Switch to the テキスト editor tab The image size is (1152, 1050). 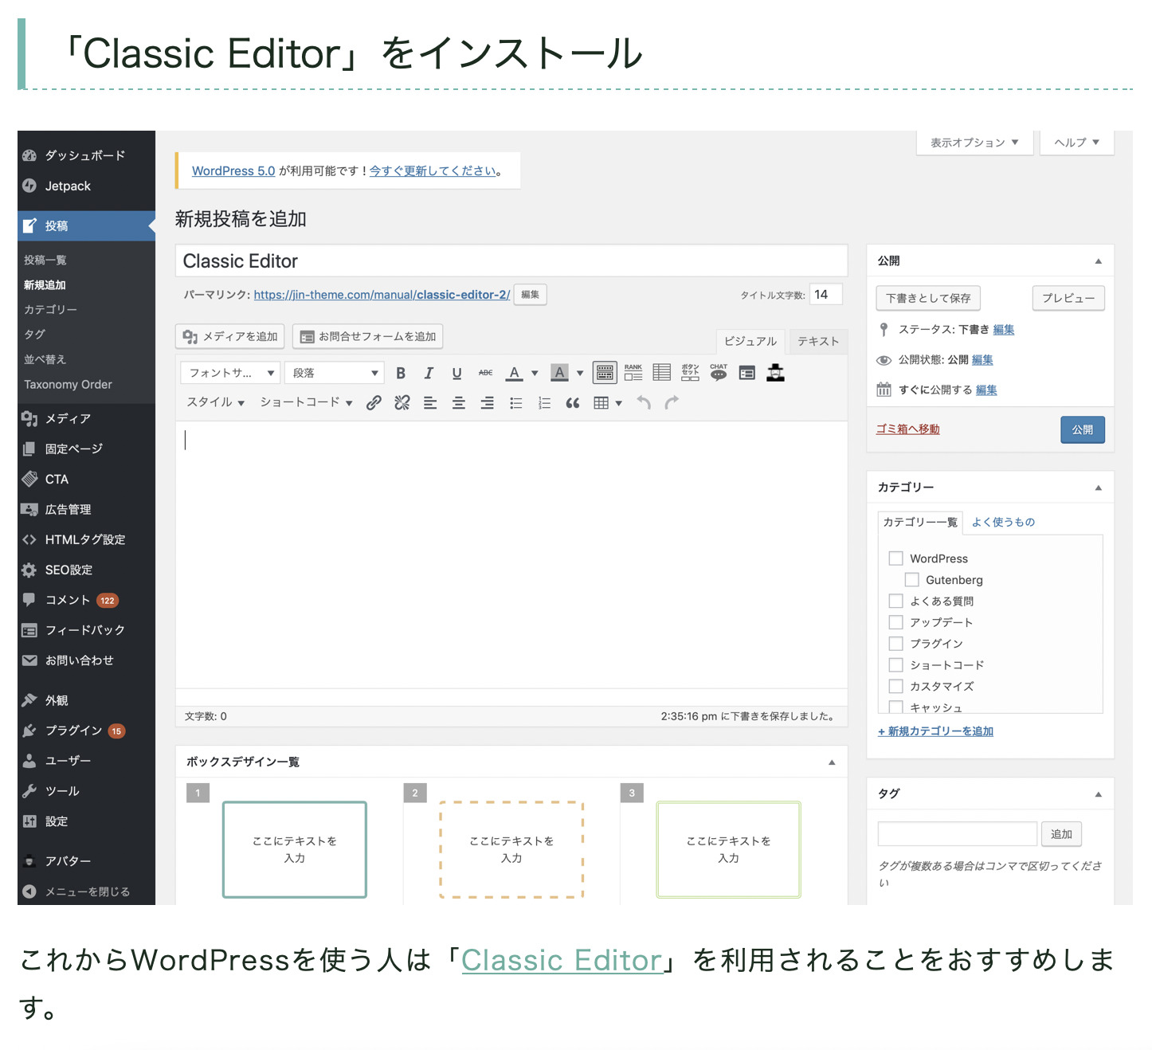pyautogui.click(x=818, y=341)
